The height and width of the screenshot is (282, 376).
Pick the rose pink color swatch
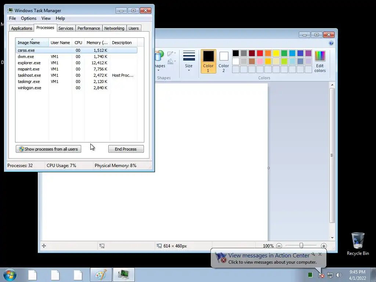tap(260, 61)
